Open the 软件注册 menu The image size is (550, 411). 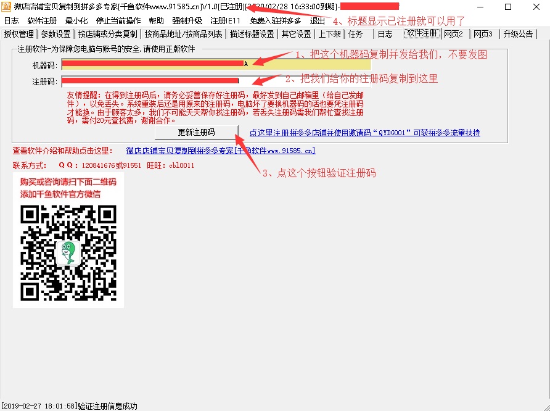click(x=42, y=21)
